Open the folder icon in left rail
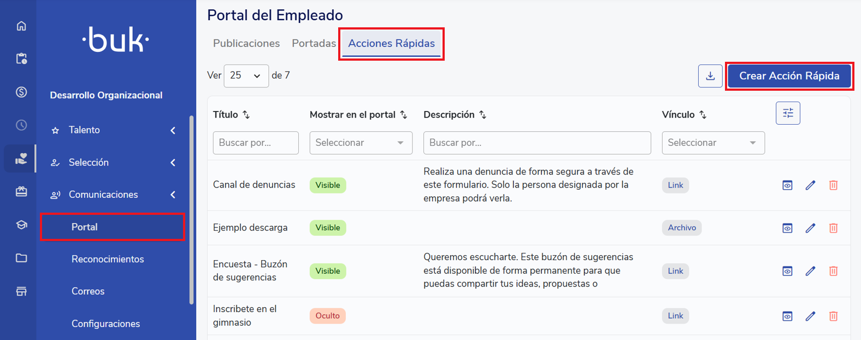 pos(21,258)
